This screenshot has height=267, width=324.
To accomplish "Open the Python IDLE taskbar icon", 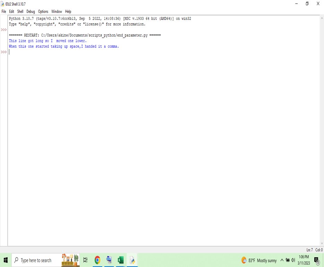I will click(132, 260).
